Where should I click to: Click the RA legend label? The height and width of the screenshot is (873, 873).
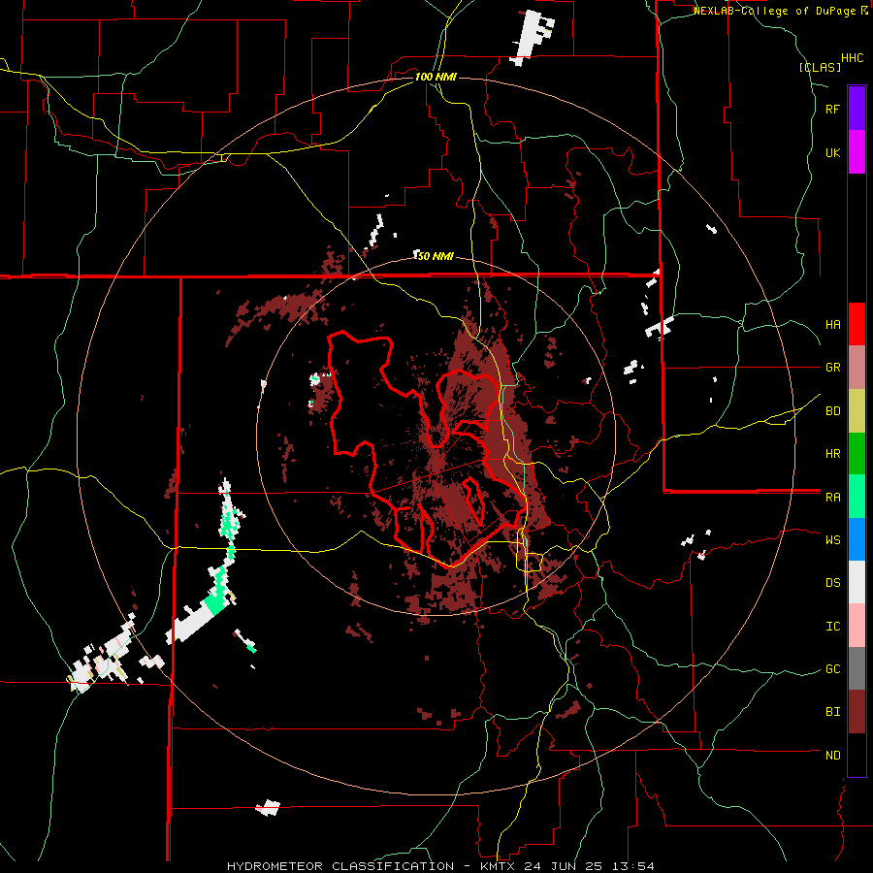tap(832, 498)
